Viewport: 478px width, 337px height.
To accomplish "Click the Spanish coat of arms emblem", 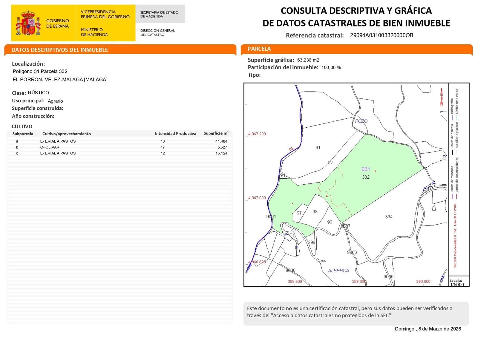I will [29, 22].
